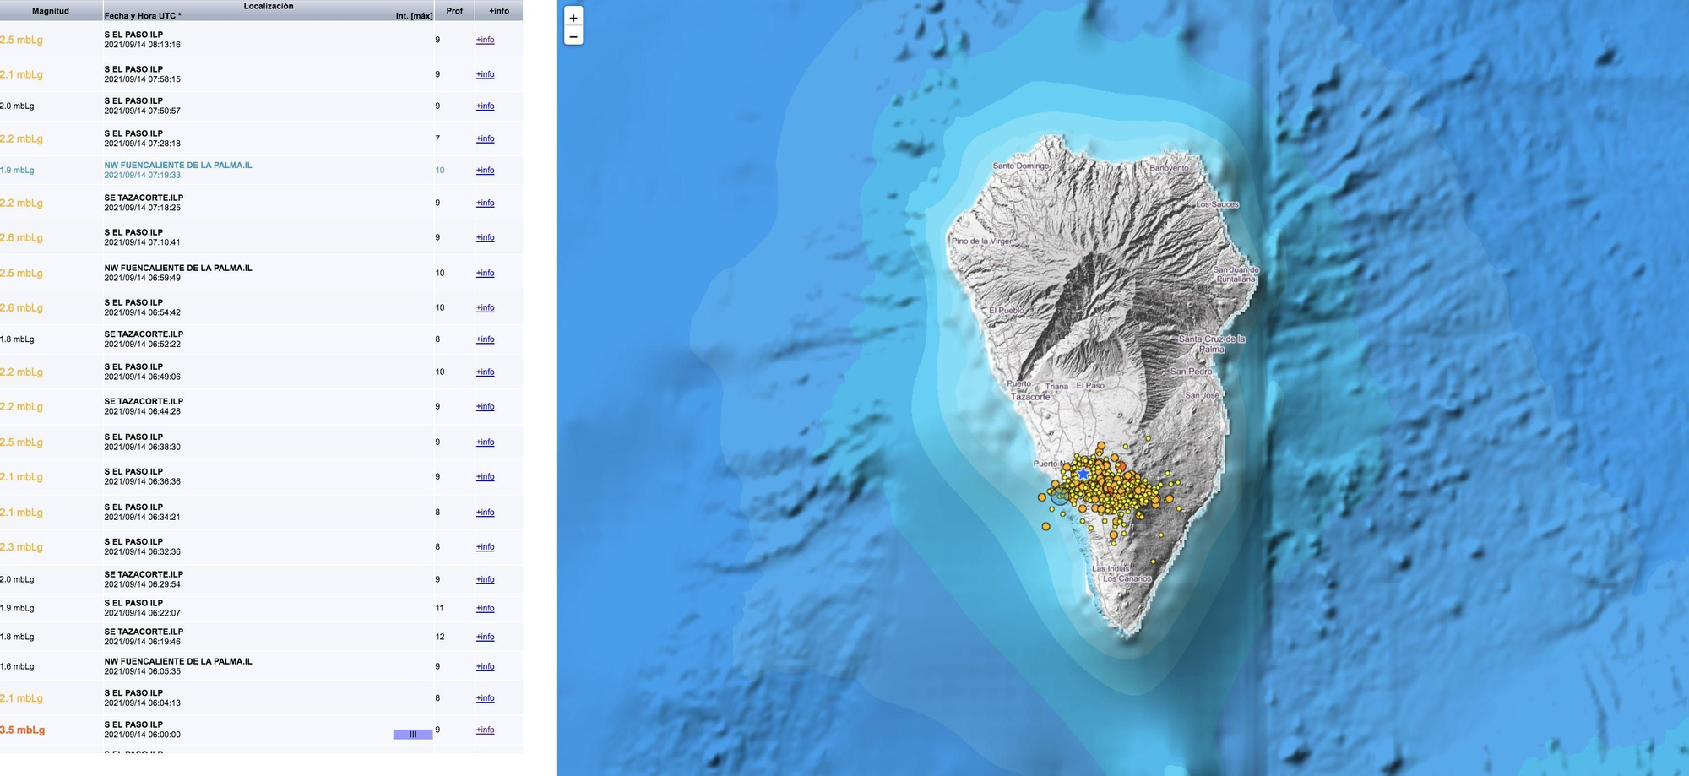Zoom out on the map with minus button
This screenshot has width=1689, height=776.
pyautogui.click(x=574, y=35)
